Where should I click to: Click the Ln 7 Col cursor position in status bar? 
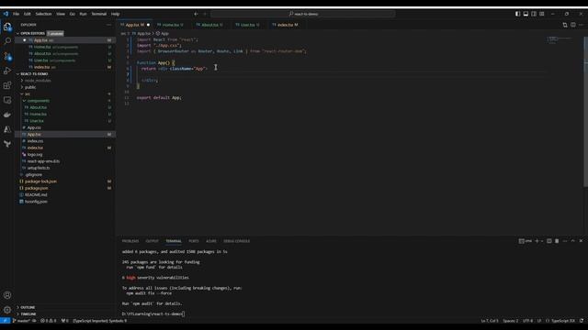click(490, 321)
